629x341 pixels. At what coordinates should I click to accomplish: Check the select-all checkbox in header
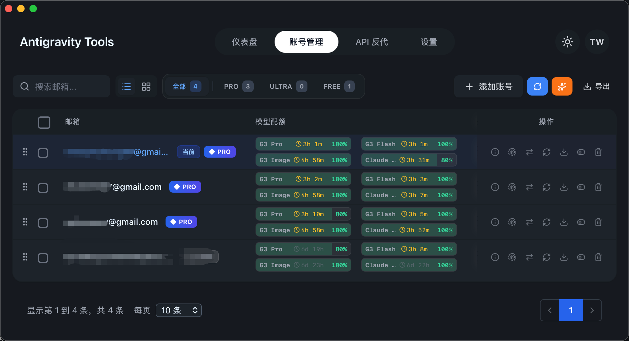point(44,122)
